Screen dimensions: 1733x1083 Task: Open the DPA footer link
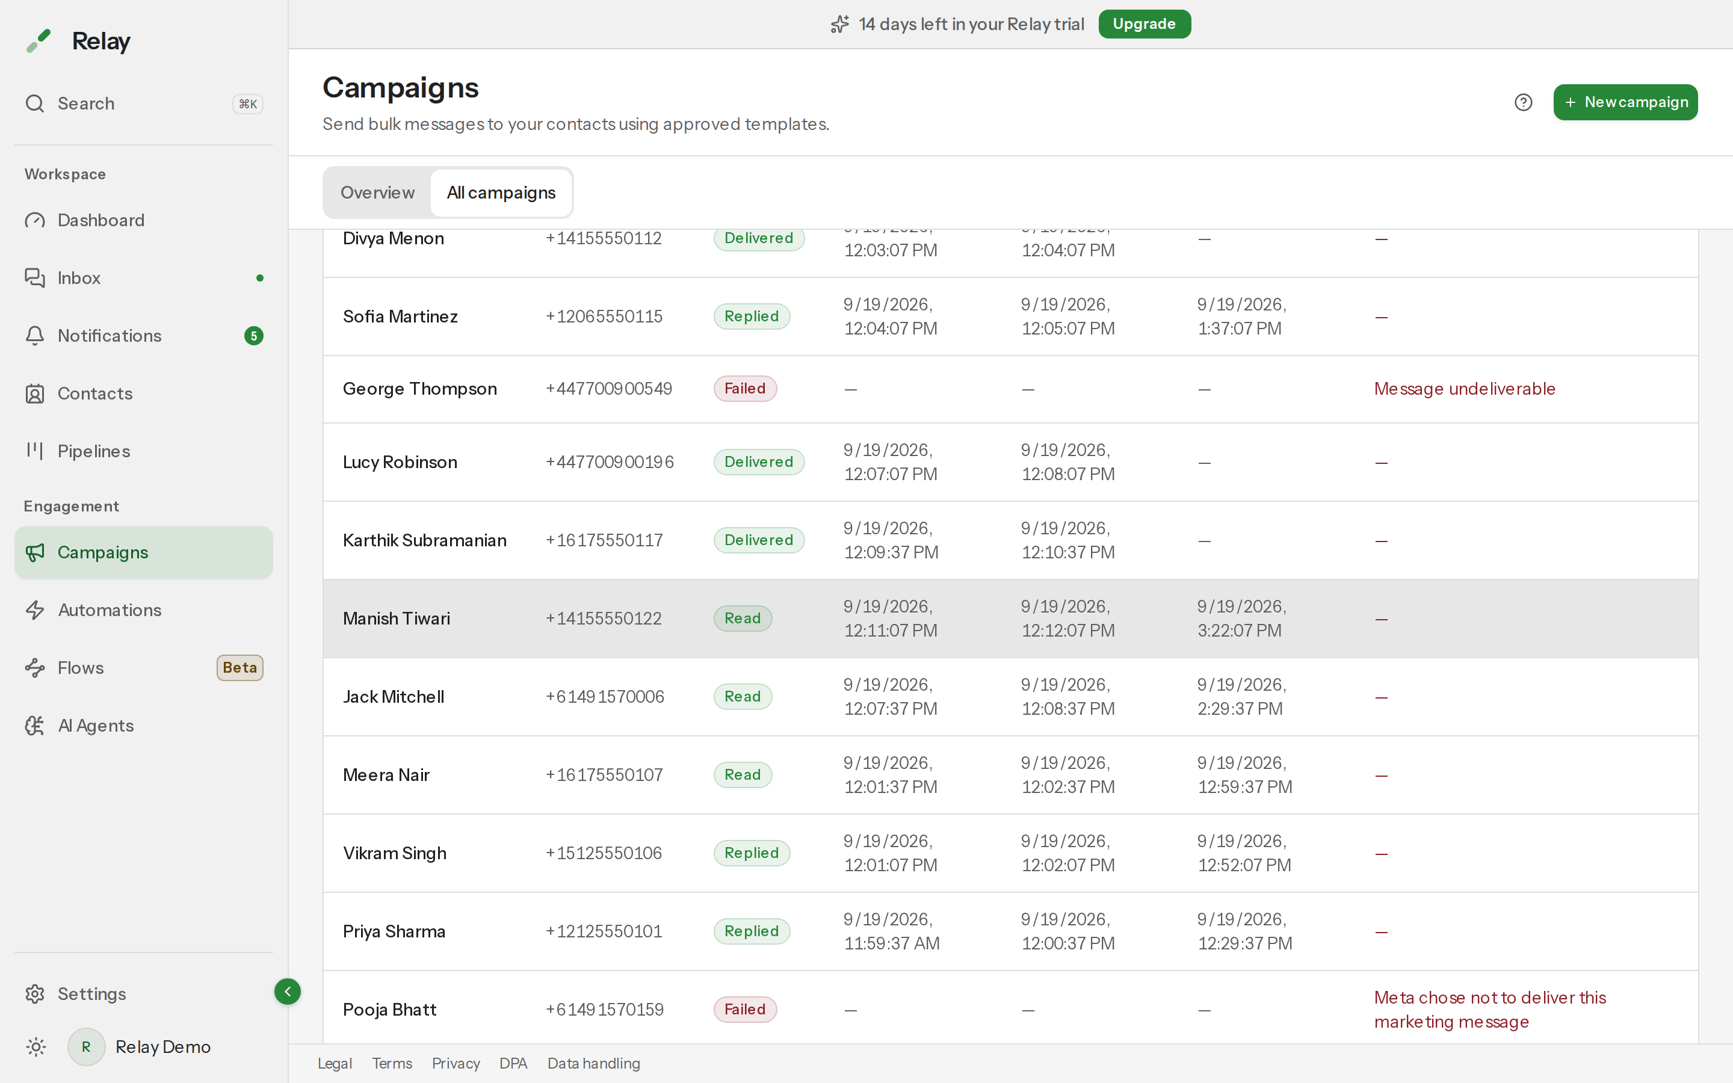[513, 1063]
